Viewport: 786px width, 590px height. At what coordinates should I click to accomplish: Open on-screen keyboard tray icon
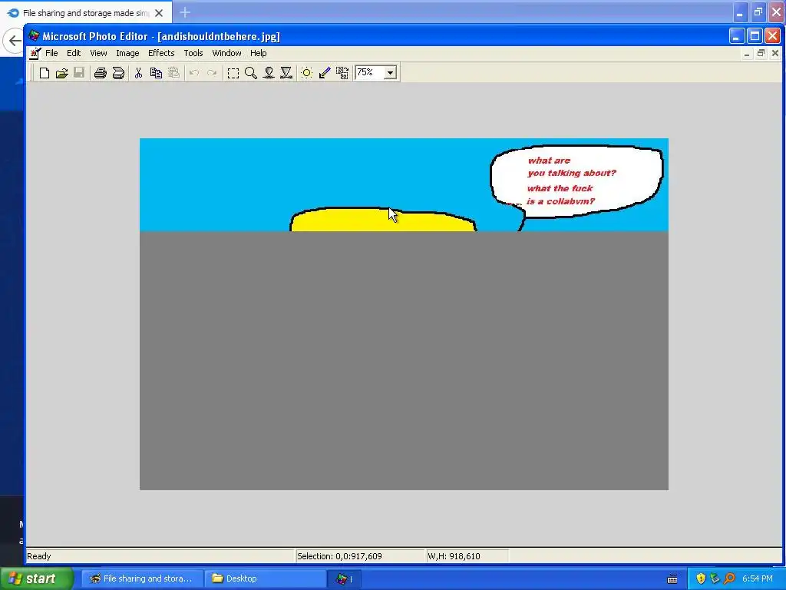coord(672,579)
